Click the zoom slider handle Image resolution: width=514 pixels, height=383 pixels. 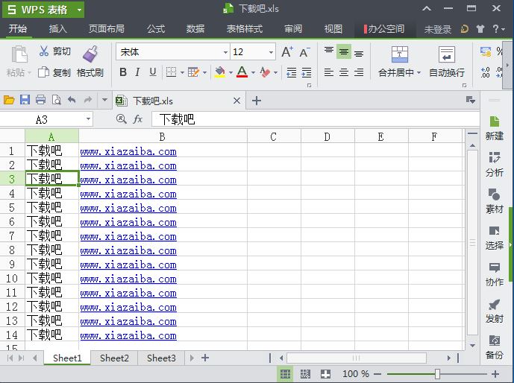(437, 374)
